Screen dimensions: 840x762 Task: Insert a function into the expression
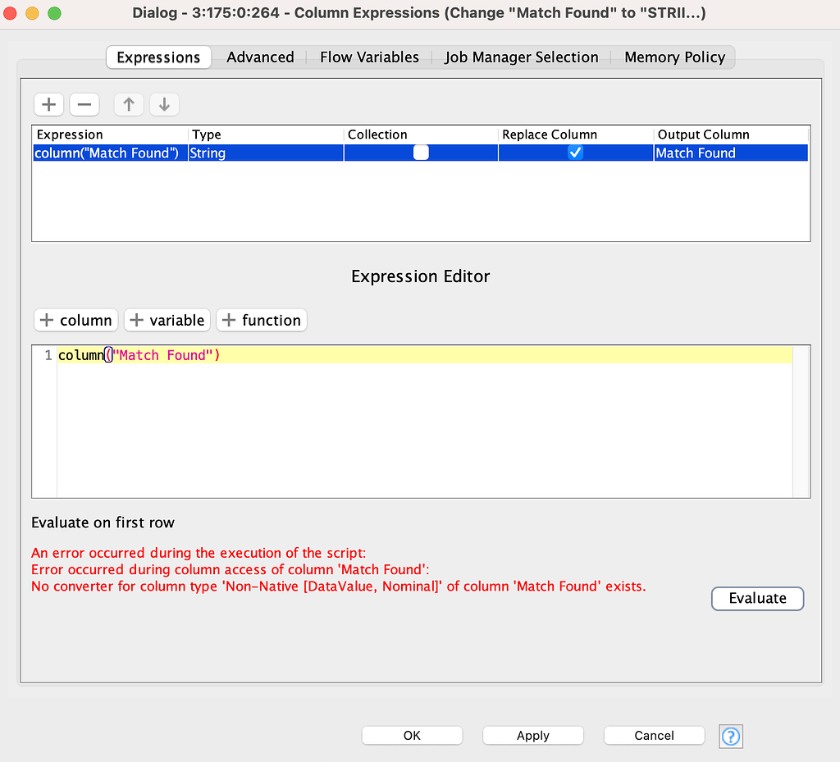pyautogui.click(x=261, y=320)
